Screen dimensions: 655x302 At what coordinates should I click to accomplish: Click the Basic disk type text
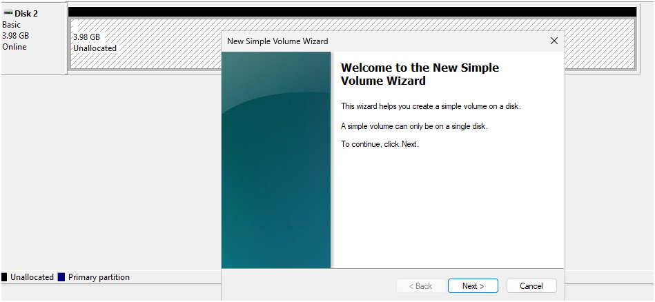(12, 25)
